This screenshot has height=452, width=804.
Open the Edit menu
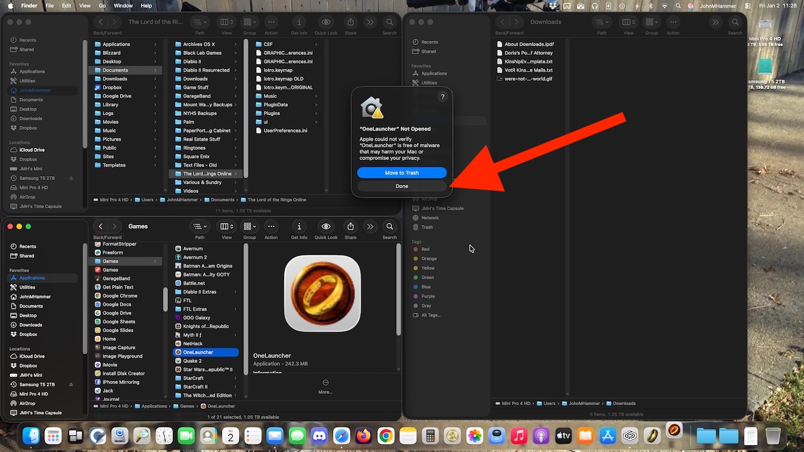pyautogui.click(x=66, y=5)
